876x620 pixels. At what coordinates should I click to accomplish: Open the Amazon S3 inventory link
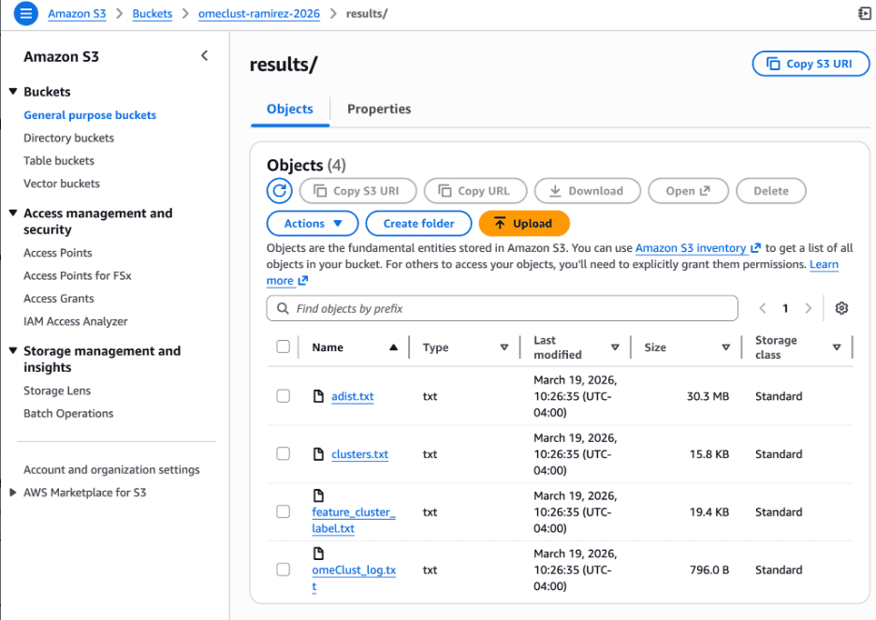coord(698,248)
